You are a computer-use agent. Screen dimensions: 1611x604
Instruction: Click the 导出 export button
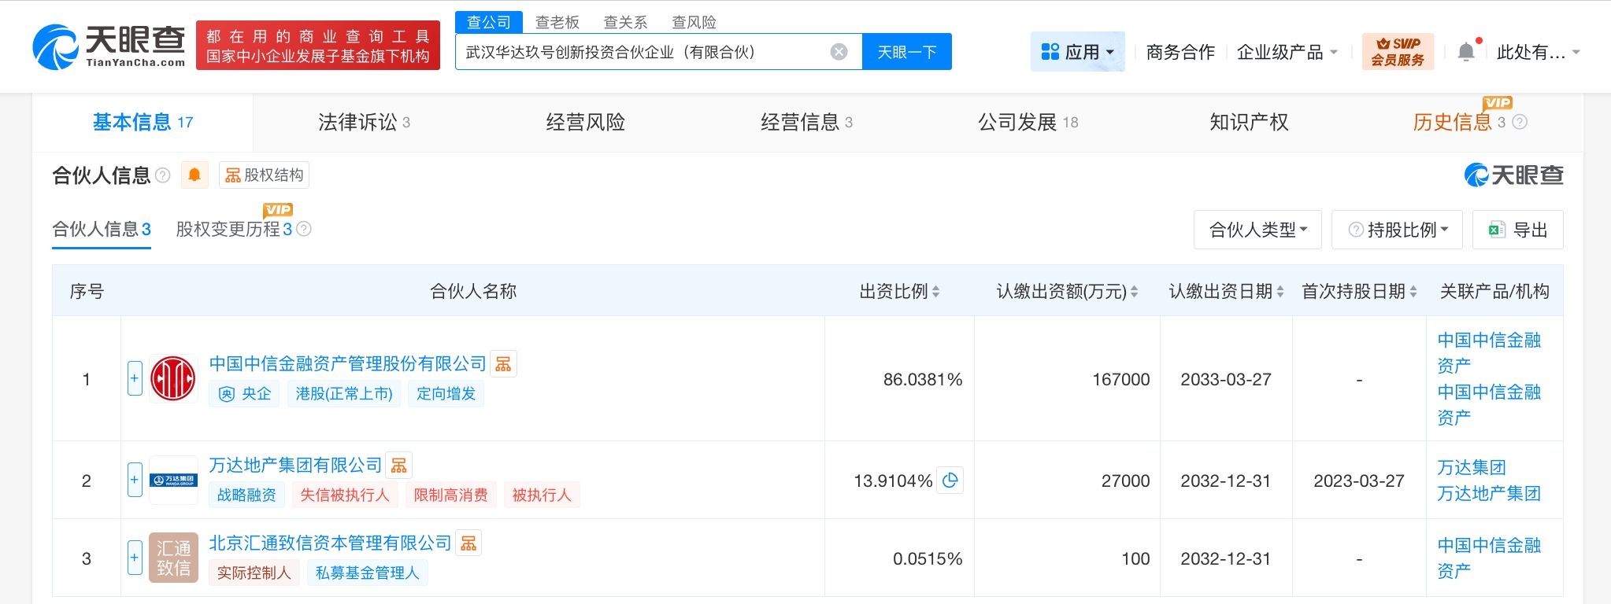pyautogui.click(x=1517, y=230)
